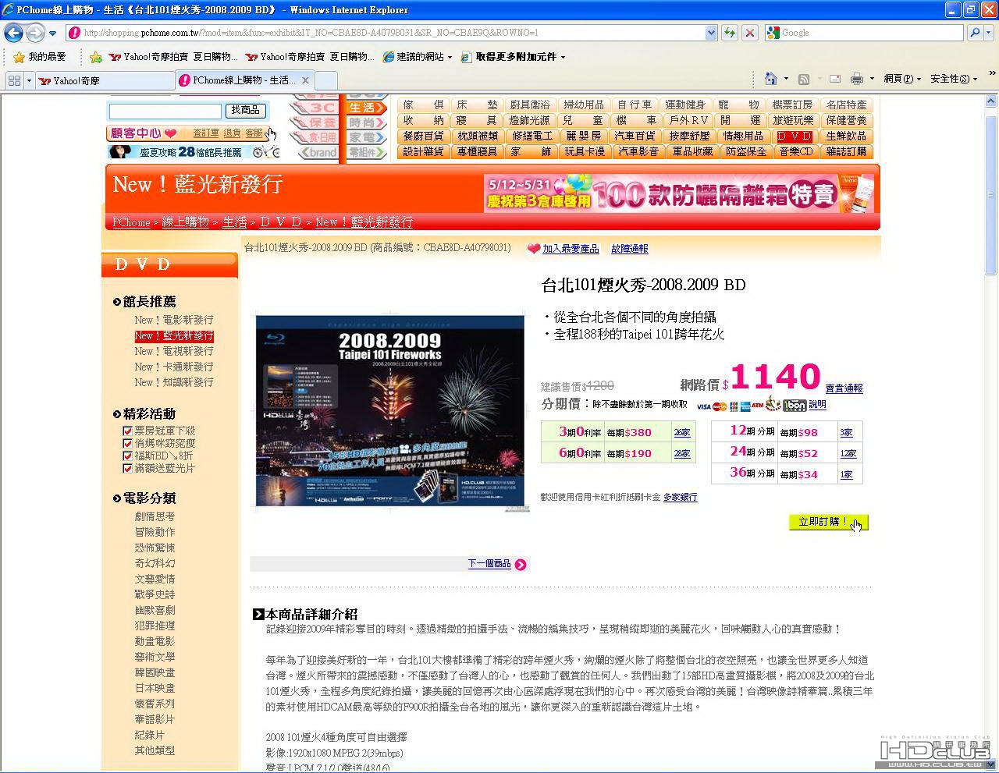Click add to favorites bar icon
Image resolution: width=999 pixels, height=773 pixels.
[95, 57]
